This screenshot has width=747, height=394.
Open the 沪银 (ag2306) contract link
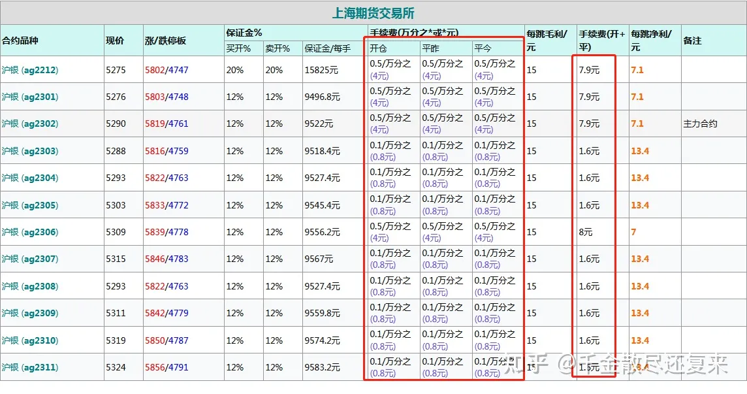(29, 233)
